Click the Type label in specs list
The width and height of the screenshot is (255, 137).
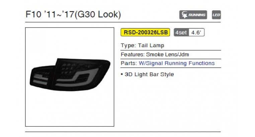pos(128,46)
